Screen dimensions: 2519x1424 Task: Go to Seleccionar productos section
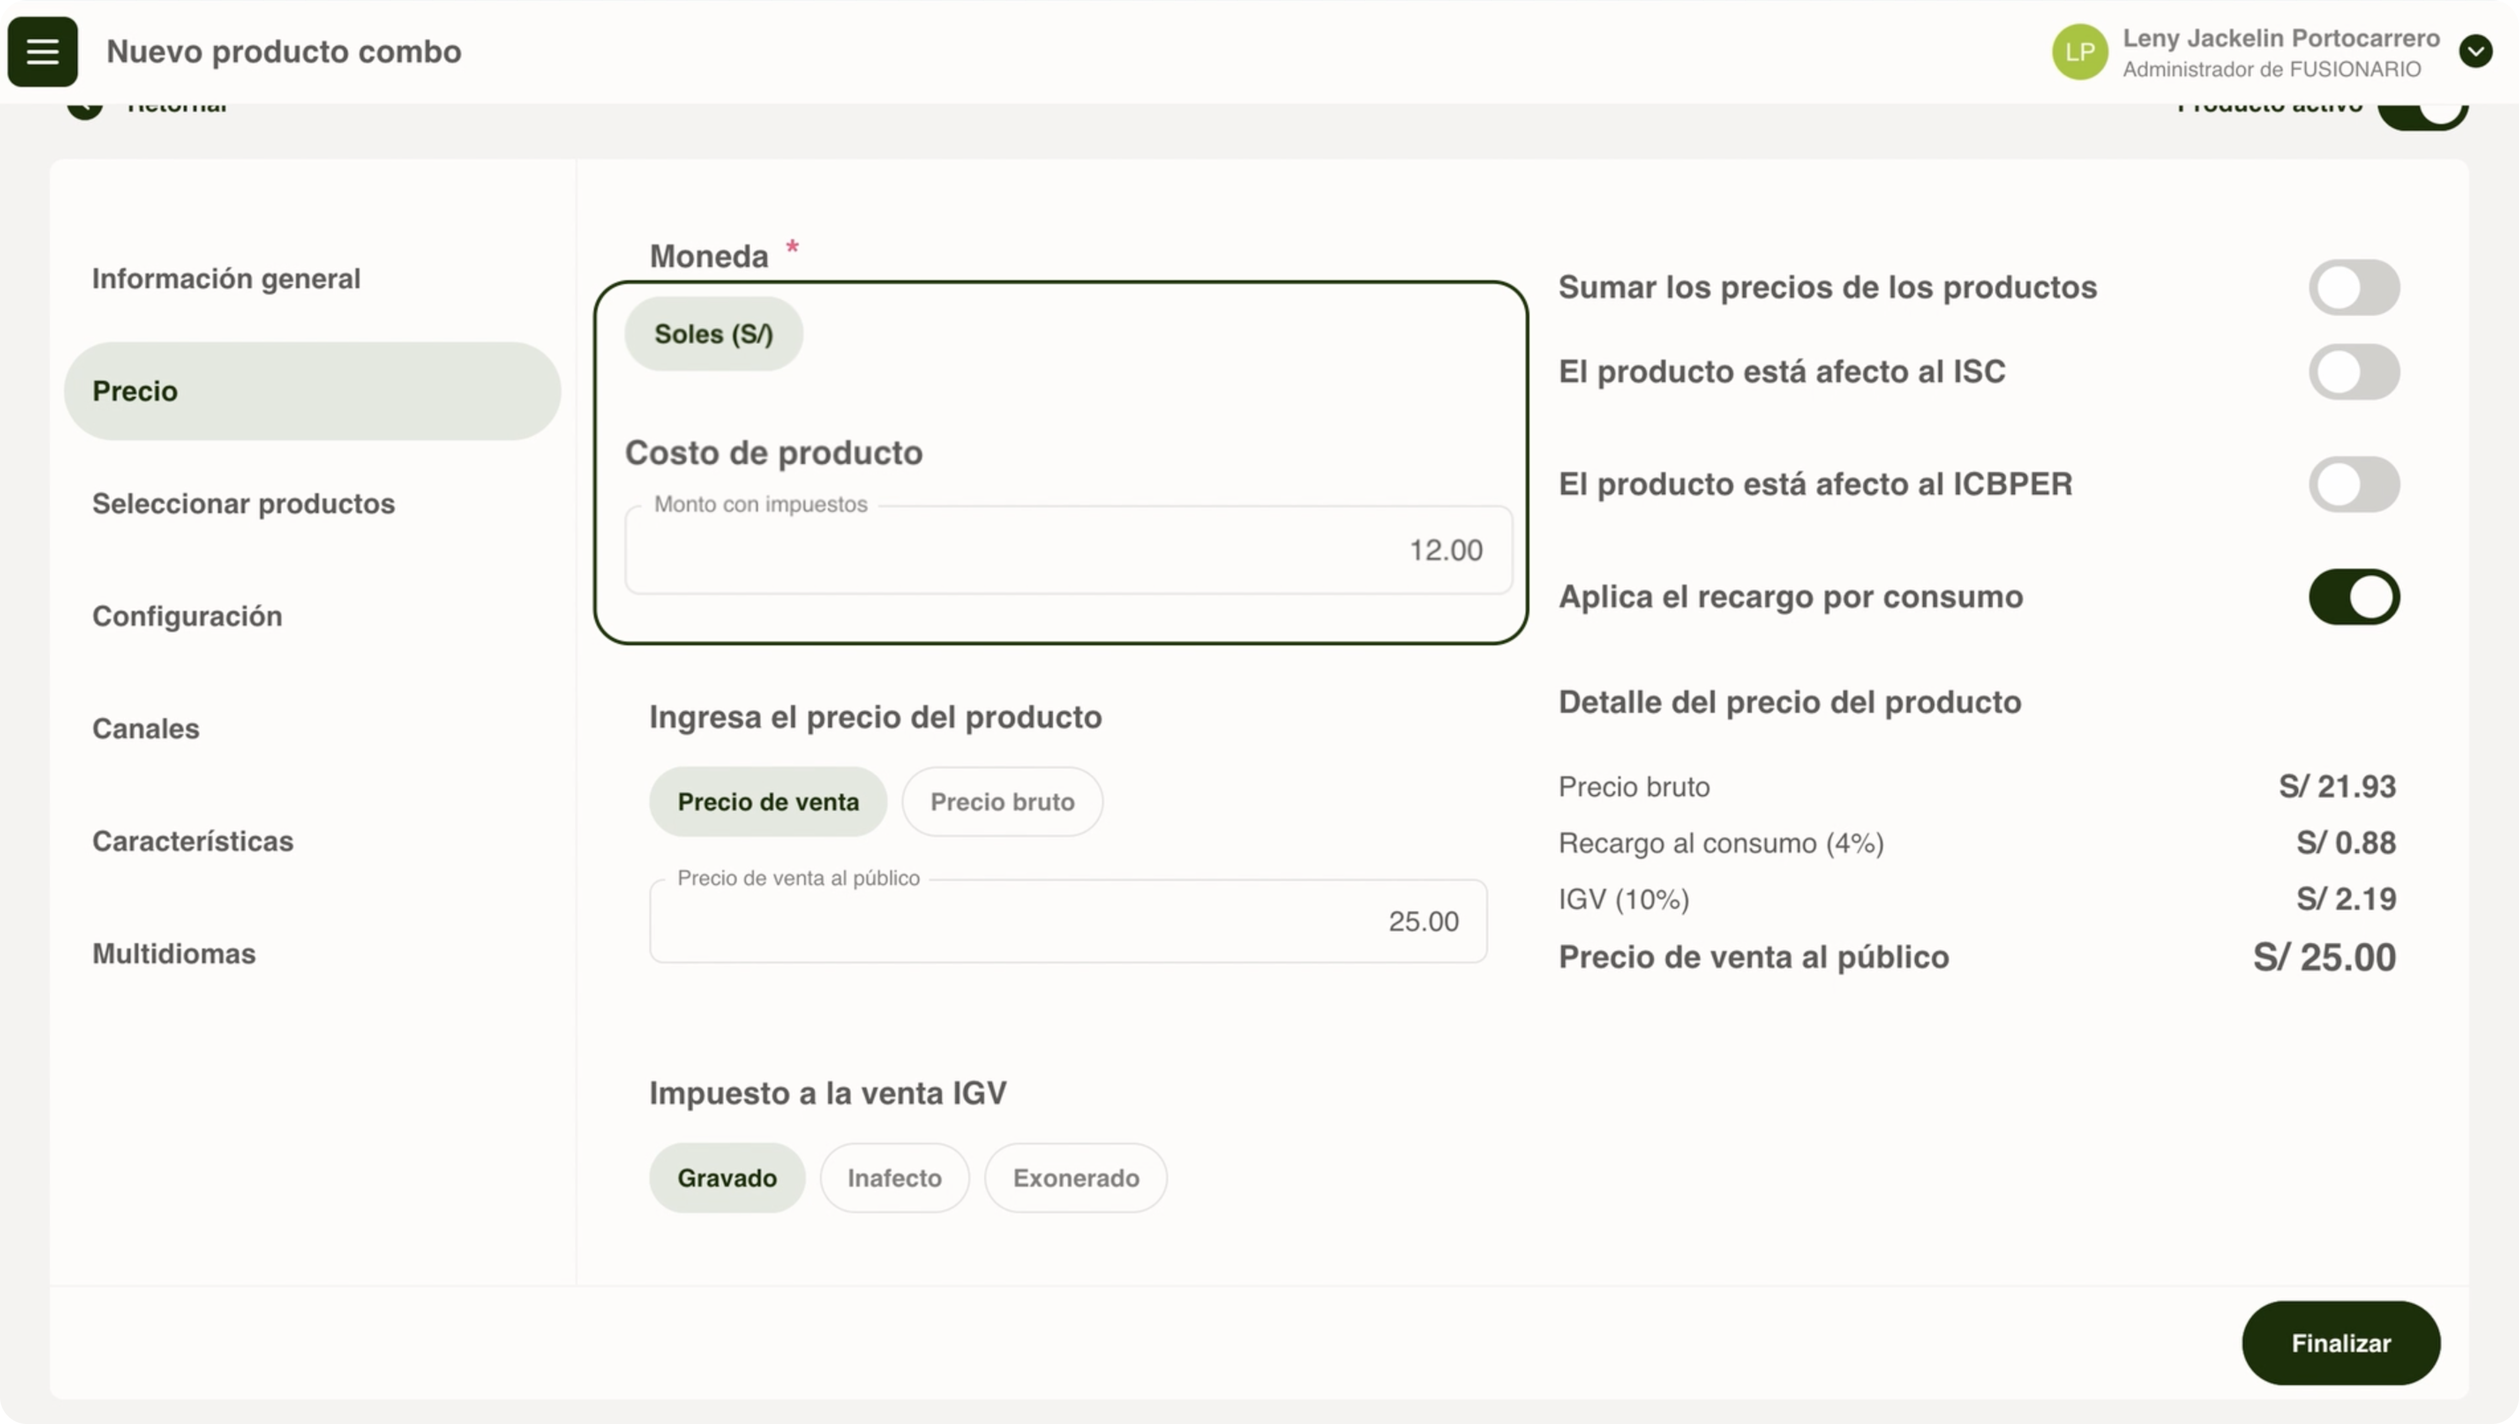(x=244, y=504)
